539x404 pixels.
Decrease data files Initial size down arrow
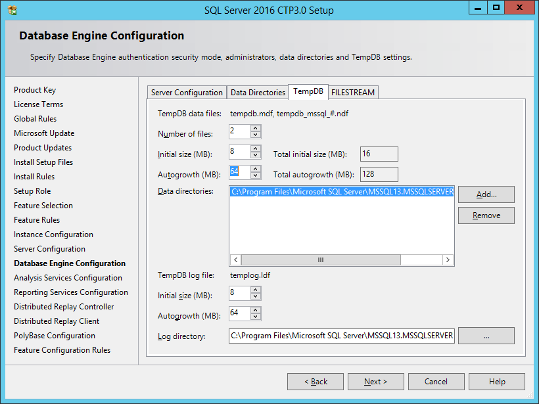tap(256, 155)
